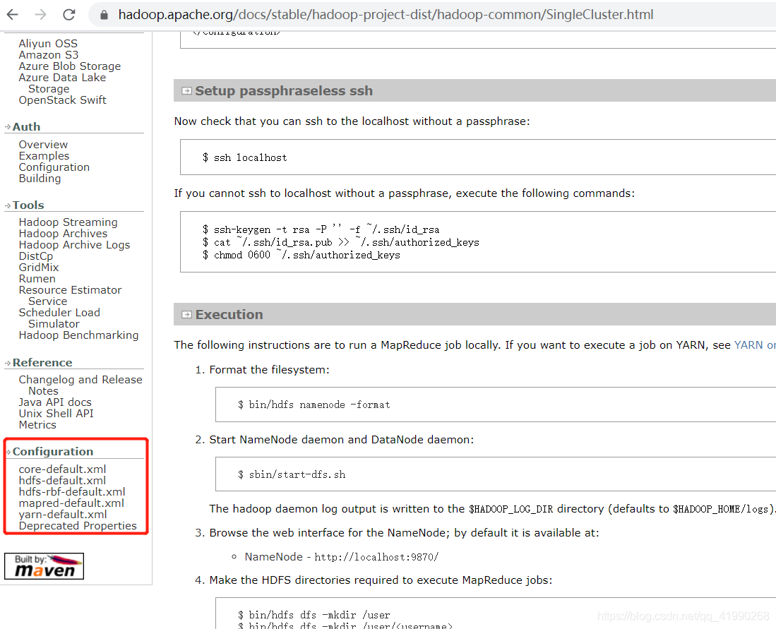This screenshot has height=629, width=776.
Task: Click the Reference sidebar section heading
Action: coord(42,363)
